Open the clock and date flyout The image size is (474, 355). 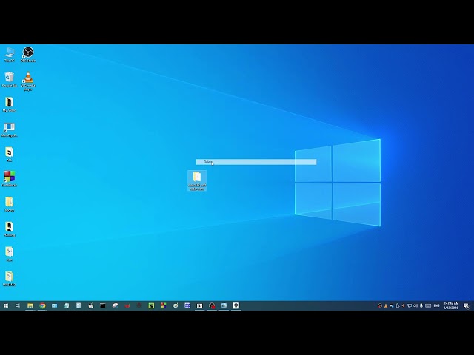[x=451, y=305]
